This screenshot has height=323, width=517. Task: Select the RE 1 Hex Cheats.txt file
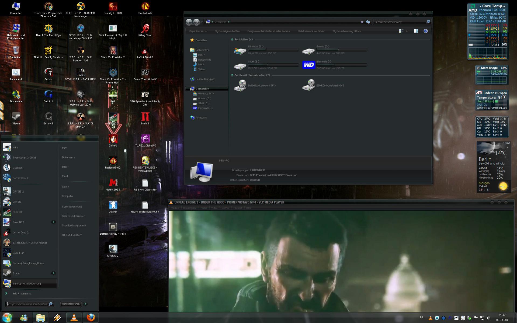[145, 185]
